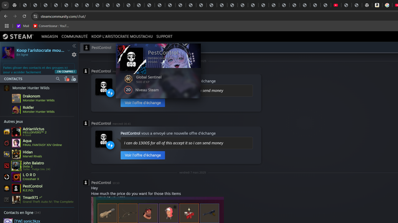398x223 pixels.
Task: Click the R.E.P.O. game icon beside PestControl
Action: [7, 188]
